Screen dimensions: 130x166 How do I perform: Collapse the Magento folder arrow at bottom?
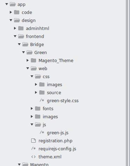(19, 165)
